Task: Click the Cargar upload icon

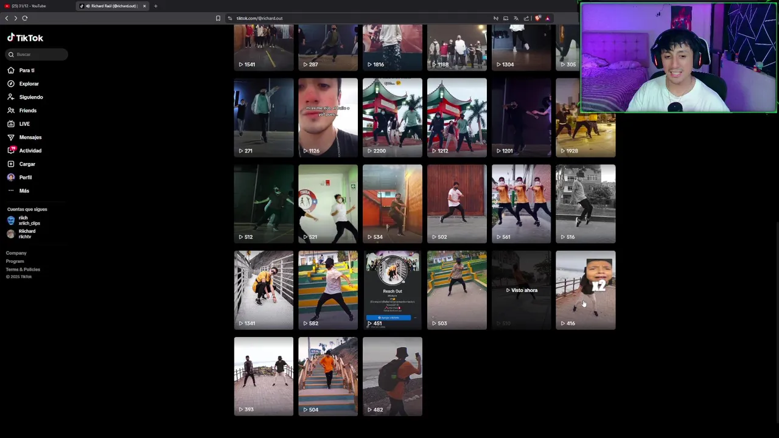Action: click(11, 164)
